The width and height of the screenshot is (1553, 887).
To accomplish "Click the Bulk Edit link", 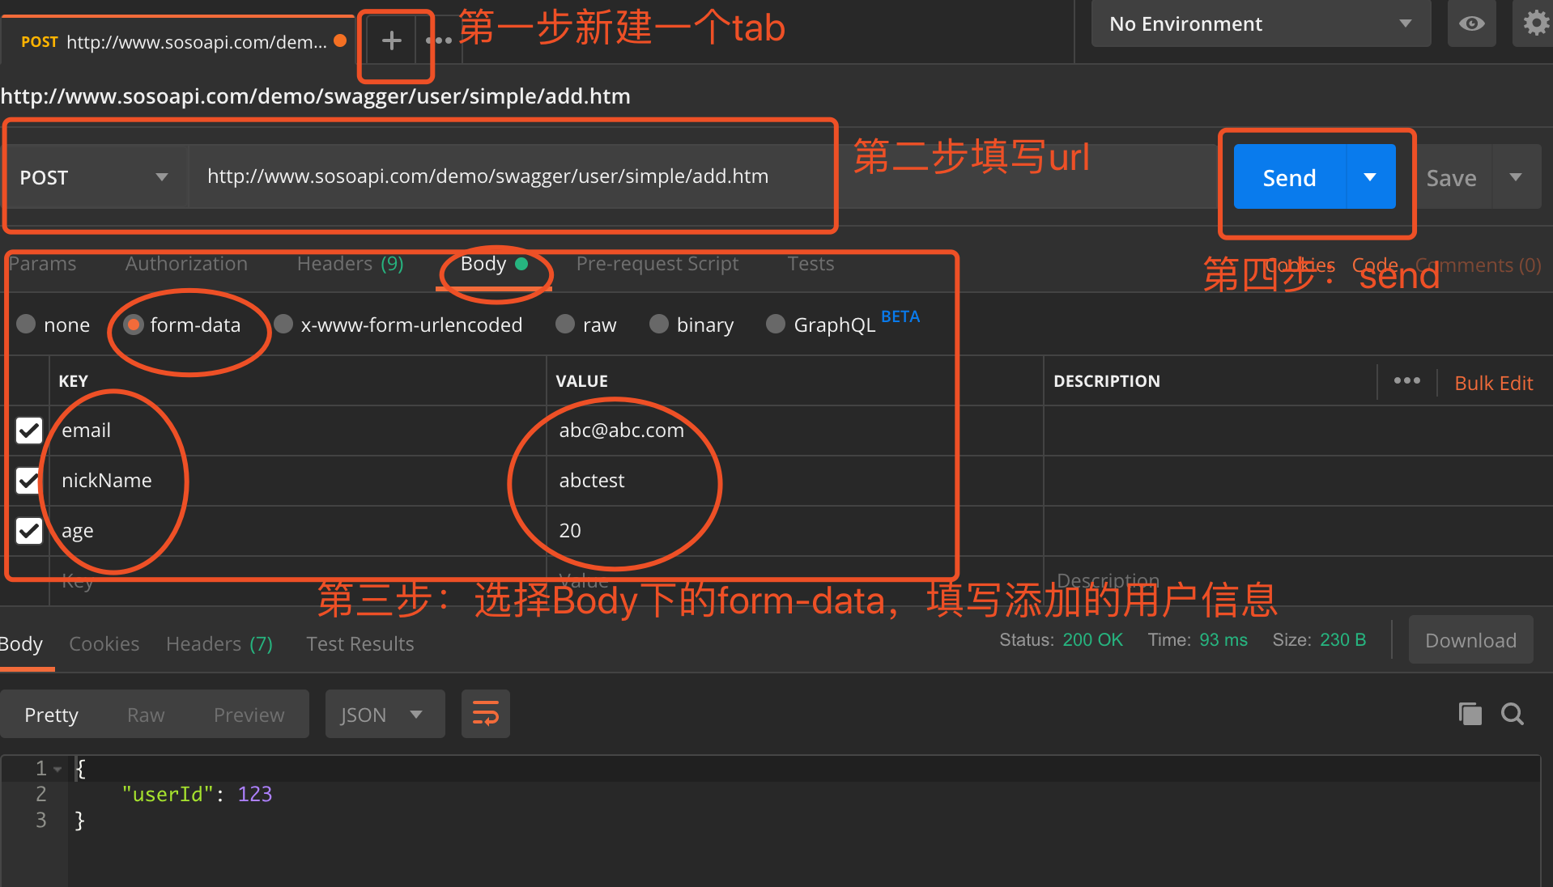I will tap(1493, 383).
